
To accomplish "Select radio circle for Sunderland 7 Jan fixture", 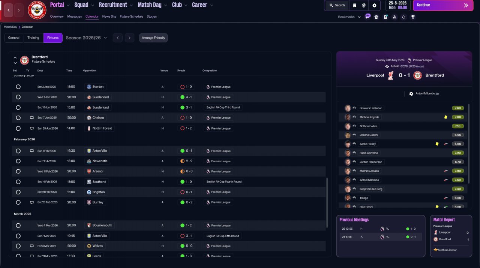I will [x=18, y=97].
